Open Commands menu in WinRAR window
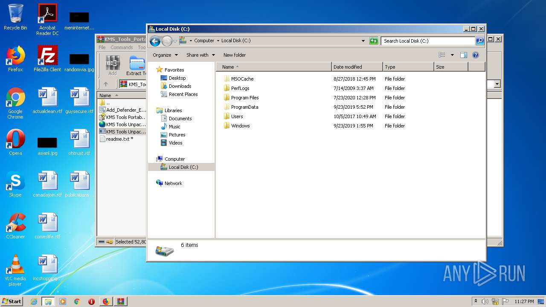This screenshot has width=546, height=307. point(122,47)
